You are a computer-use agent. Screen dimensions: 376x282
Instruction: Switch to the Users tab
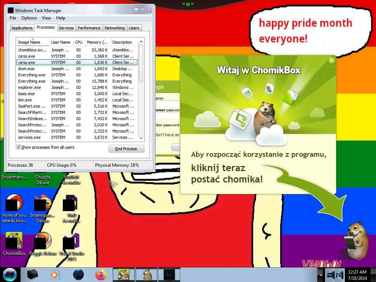pyautogui.click(x=134, y=28)
